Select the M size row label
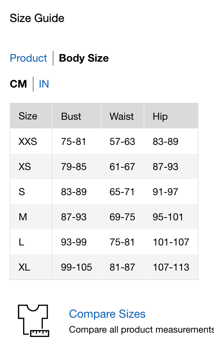This screenshot has height=355, width=214. [23, 217]
